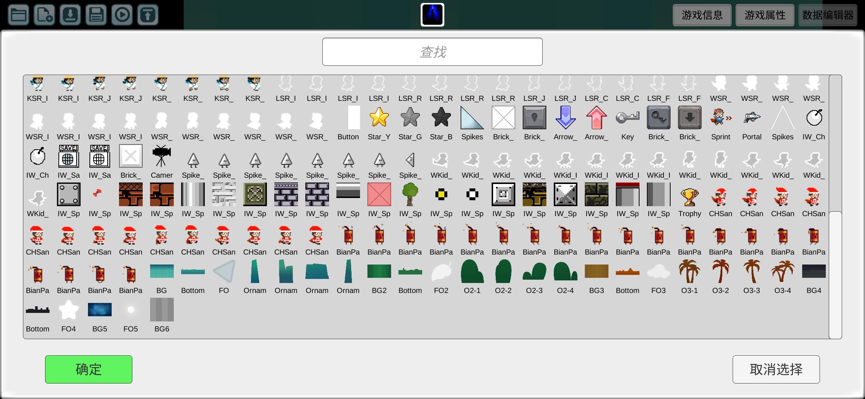Select the white Button sprite

tap(354, 117)
